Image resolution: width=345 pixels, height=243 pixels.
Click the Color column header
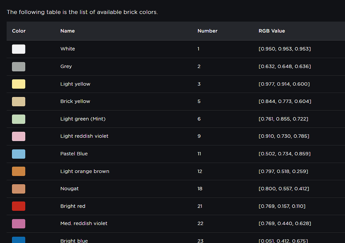click(19, 31)
